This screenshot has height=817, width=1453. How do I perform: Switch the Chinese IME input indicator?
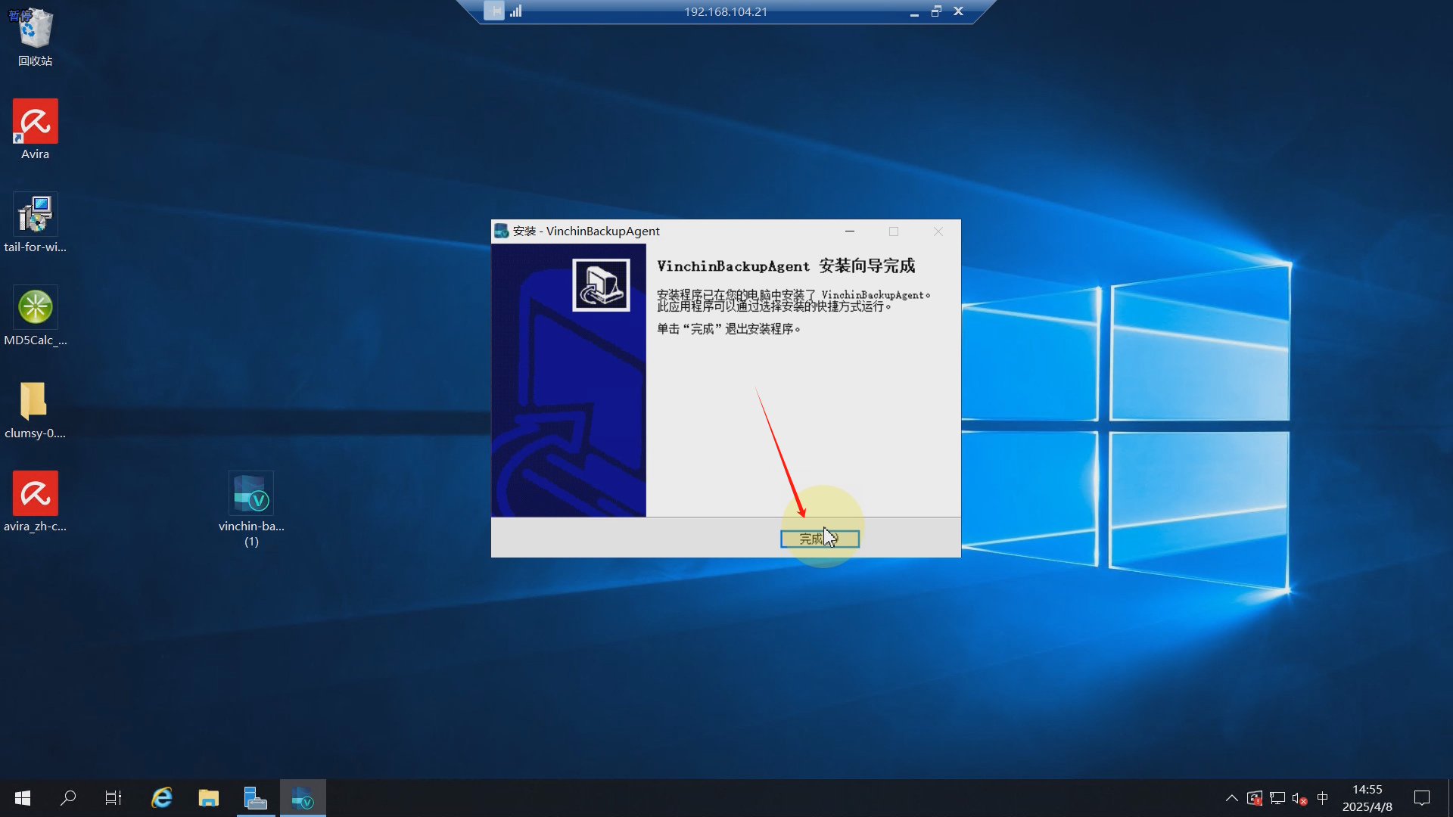(x=1322, y=798)
